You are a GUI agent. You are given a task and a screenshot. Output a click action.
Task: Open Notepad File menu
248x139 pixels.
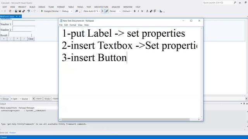(61, 25)
